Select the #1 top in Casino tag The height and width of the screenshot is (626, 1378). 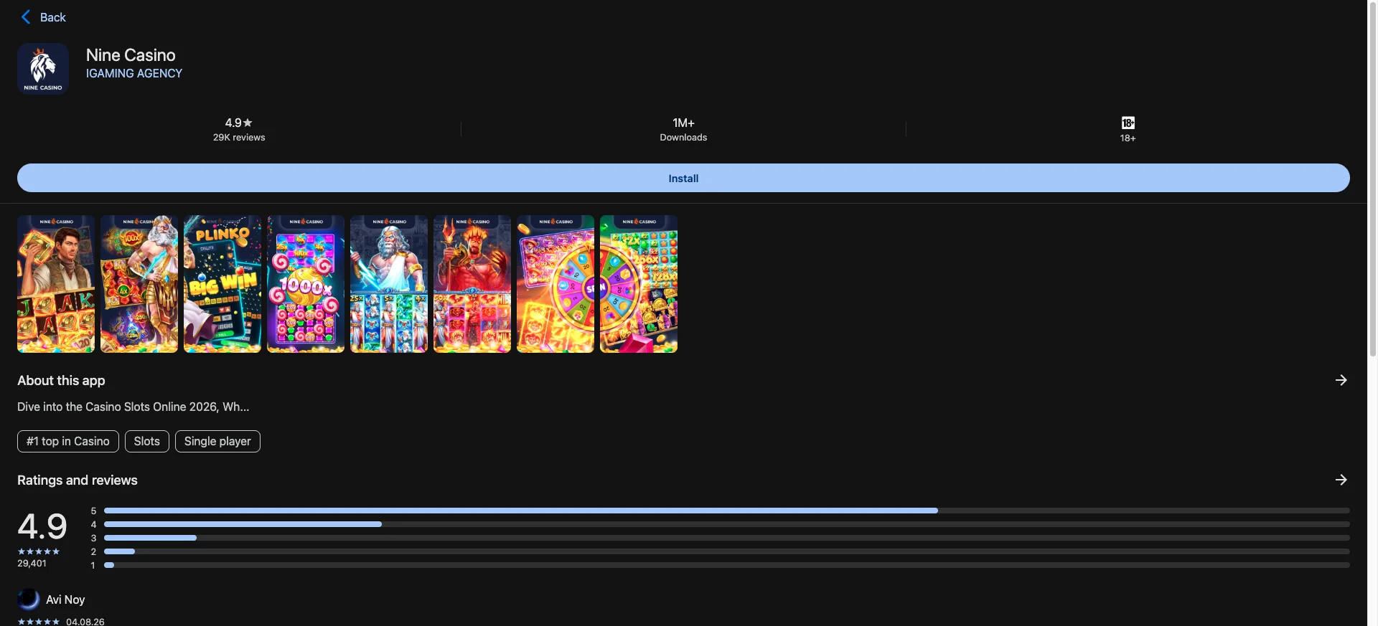tap(68, 441)
